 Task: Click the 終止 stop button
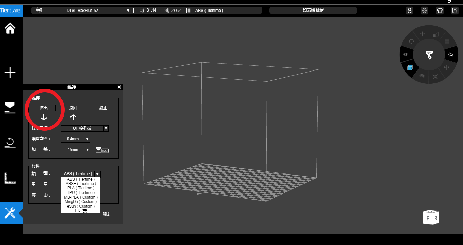tap(103, 108)
